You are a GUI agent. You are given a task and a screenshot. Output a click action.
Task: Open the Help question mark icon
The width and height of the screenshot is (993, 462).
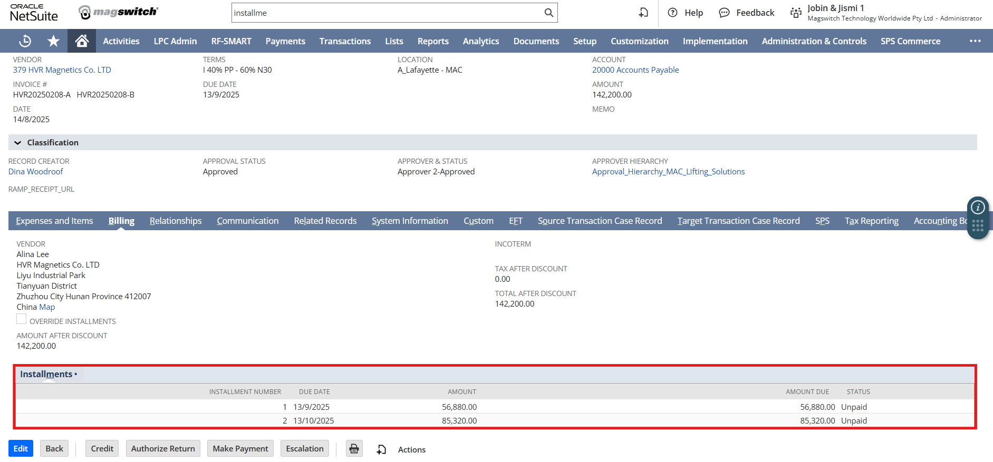(672, 13)
